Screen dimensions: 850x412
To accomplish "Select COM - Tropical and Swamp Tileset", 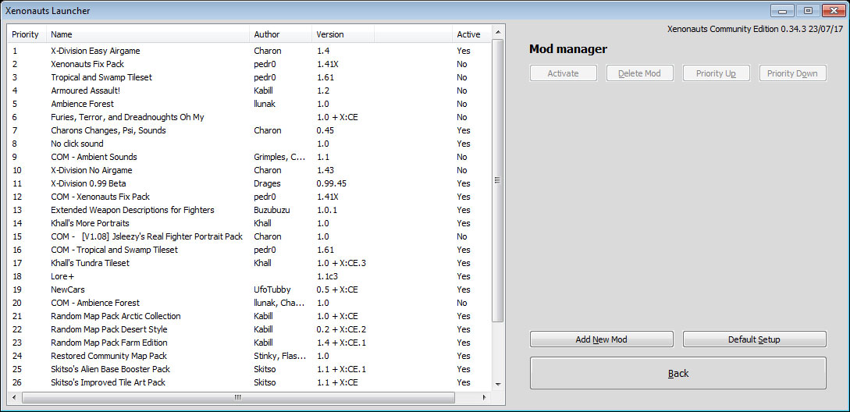I will pyautogui.click(x=249, y=250).
